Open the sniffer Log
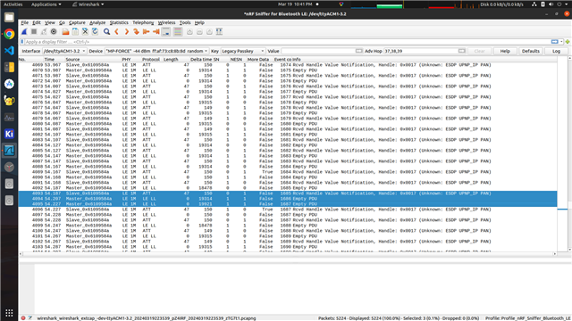This screenshot has height=321, width=572. 556,51
